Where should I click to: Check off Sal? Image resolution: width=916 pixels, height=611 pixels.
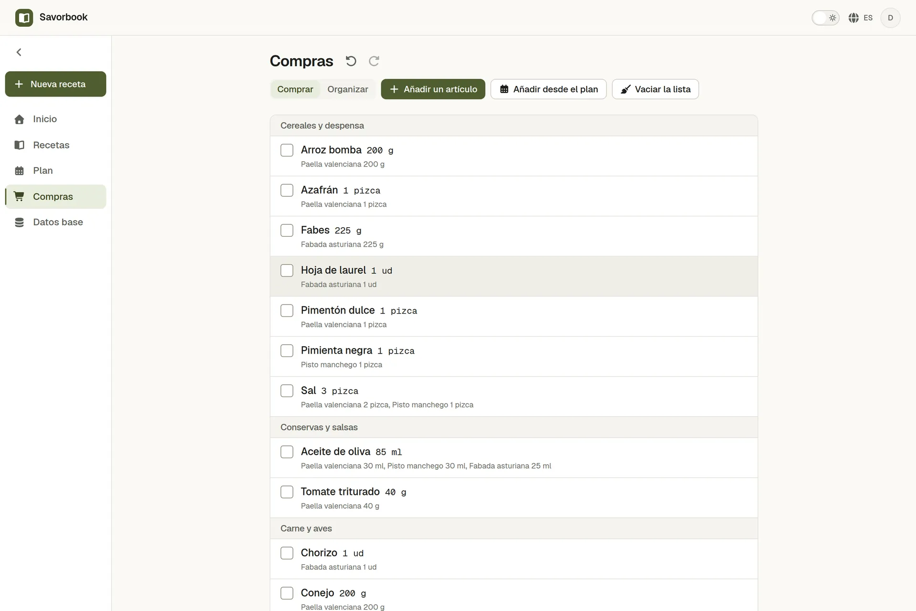pyautogui.click(x=287, y=391)
